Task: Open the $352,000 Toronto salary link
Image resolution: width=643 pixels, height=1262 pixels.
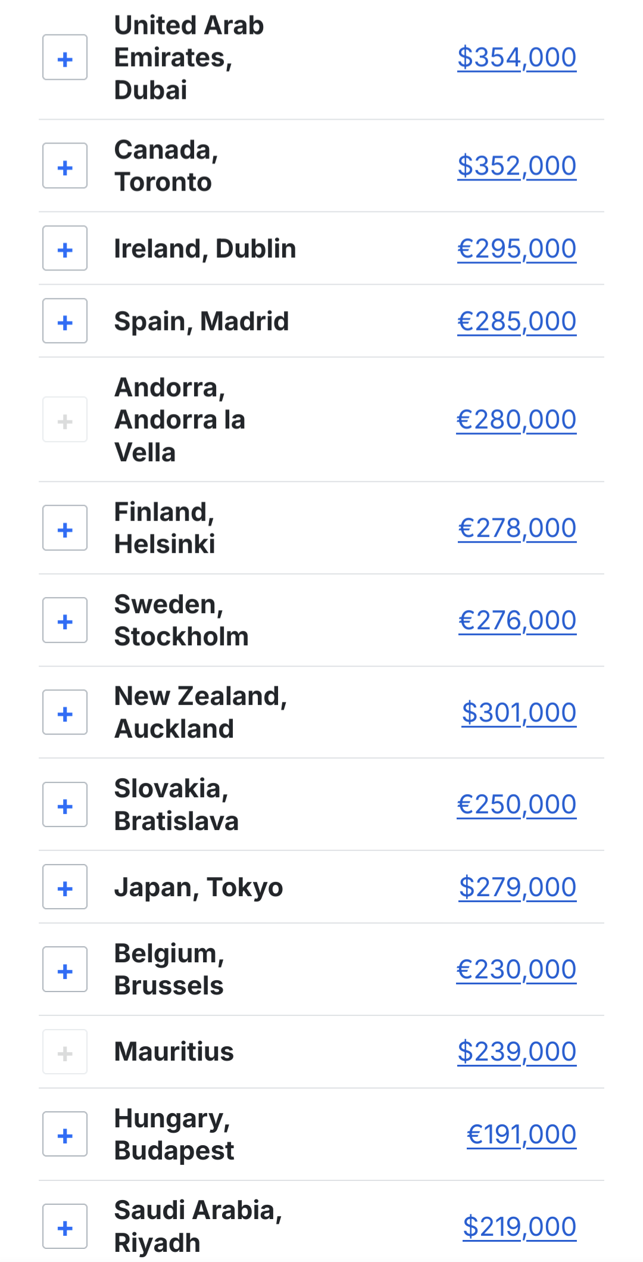Action: 517,166
